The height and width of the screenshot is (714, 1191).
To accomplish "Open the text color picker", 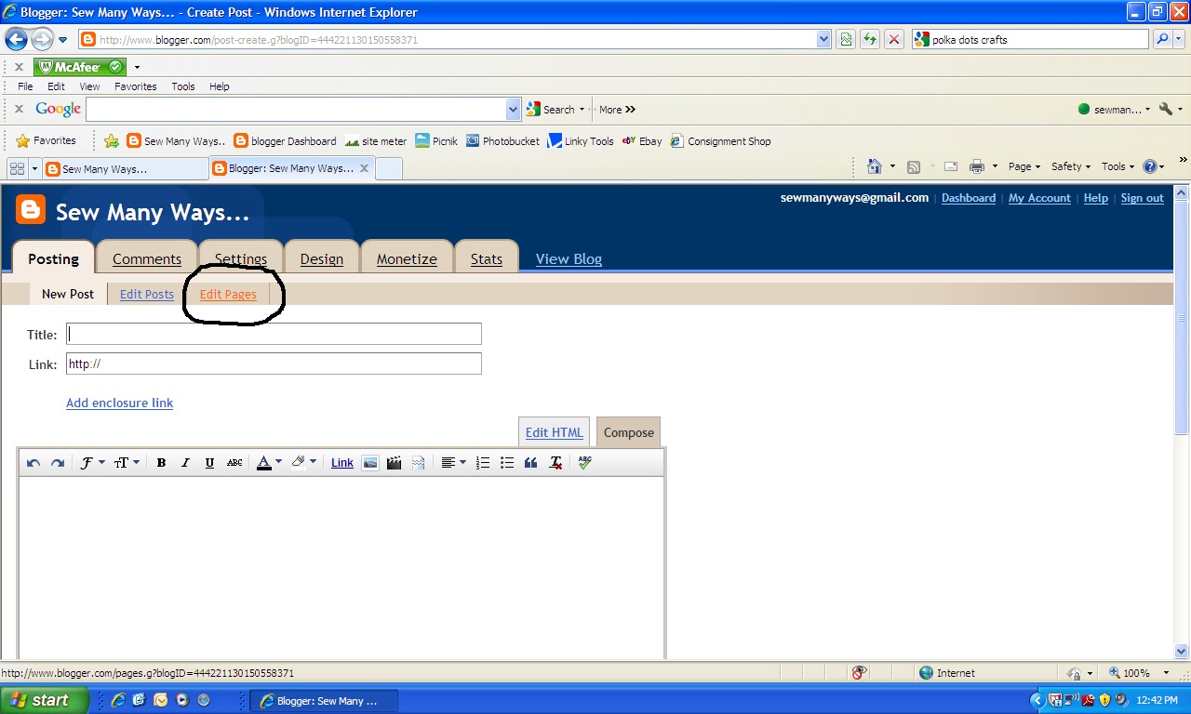I will (x=269, y=463).
